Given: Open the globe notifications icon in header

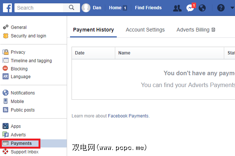Looking at the screenshot, I should pyautogui.click(x=202, y=8).
